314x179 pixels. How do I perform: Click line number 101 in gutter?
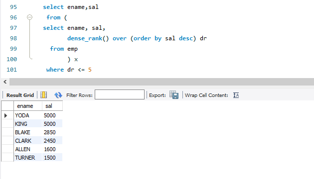[x=12, y=70]
